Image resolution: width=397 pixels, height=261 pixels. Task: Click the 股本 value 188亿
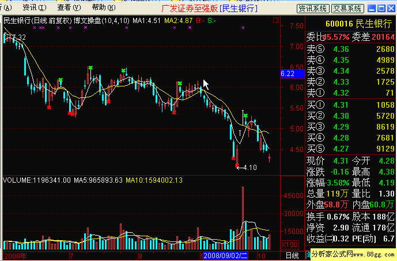[x=384, y=217]
